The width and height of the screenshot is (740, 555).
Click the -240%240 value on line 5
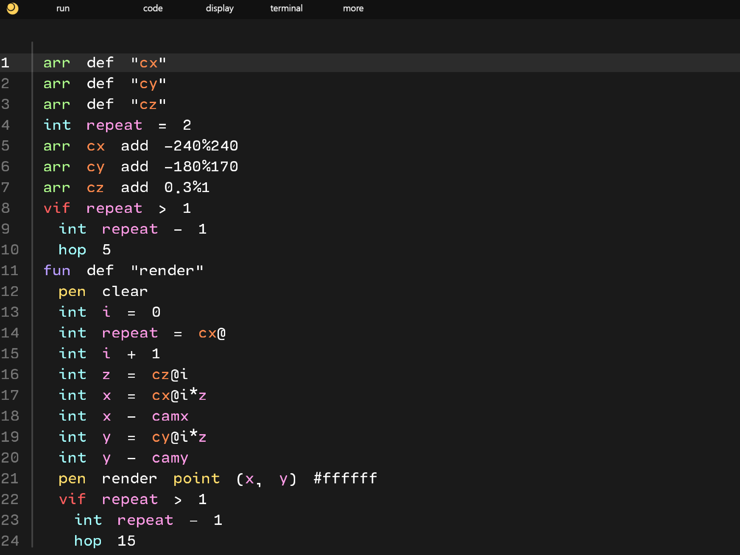pos(201,146)
